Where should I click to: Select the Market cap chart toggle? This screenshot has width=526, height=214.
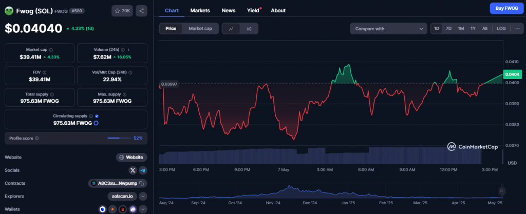[200, 28]
